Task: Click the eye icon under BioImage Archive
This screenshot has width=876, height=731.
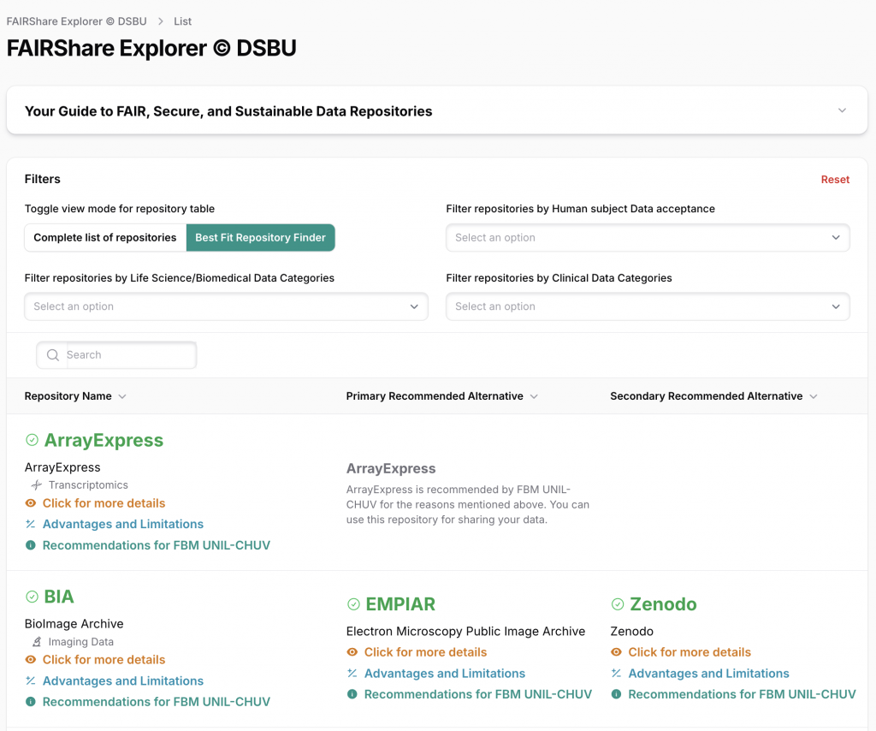Action: point(31,660)
